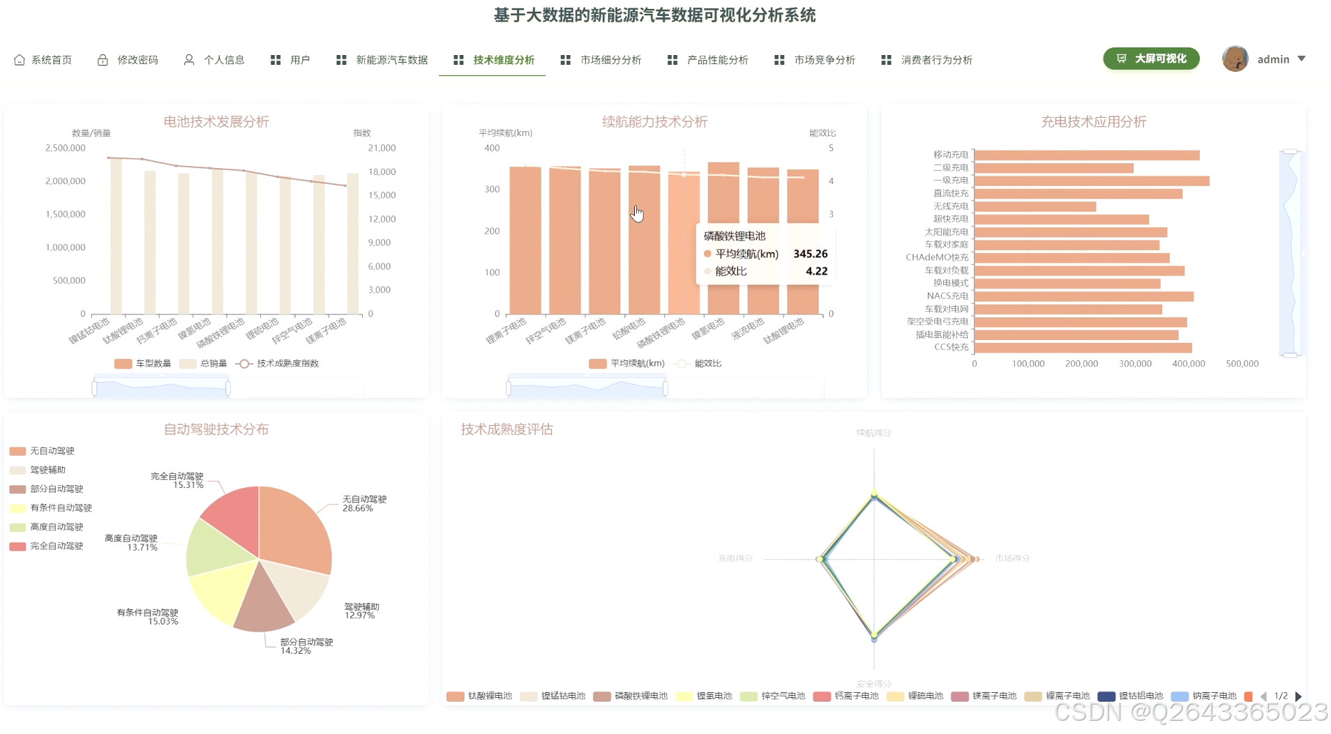Click the grid icon beside 新能源汽车数据

(341, 60)
